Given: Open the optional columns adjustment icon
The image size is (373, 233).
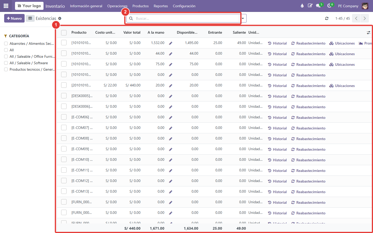Looking at the screenshot, I should [368, 33].
